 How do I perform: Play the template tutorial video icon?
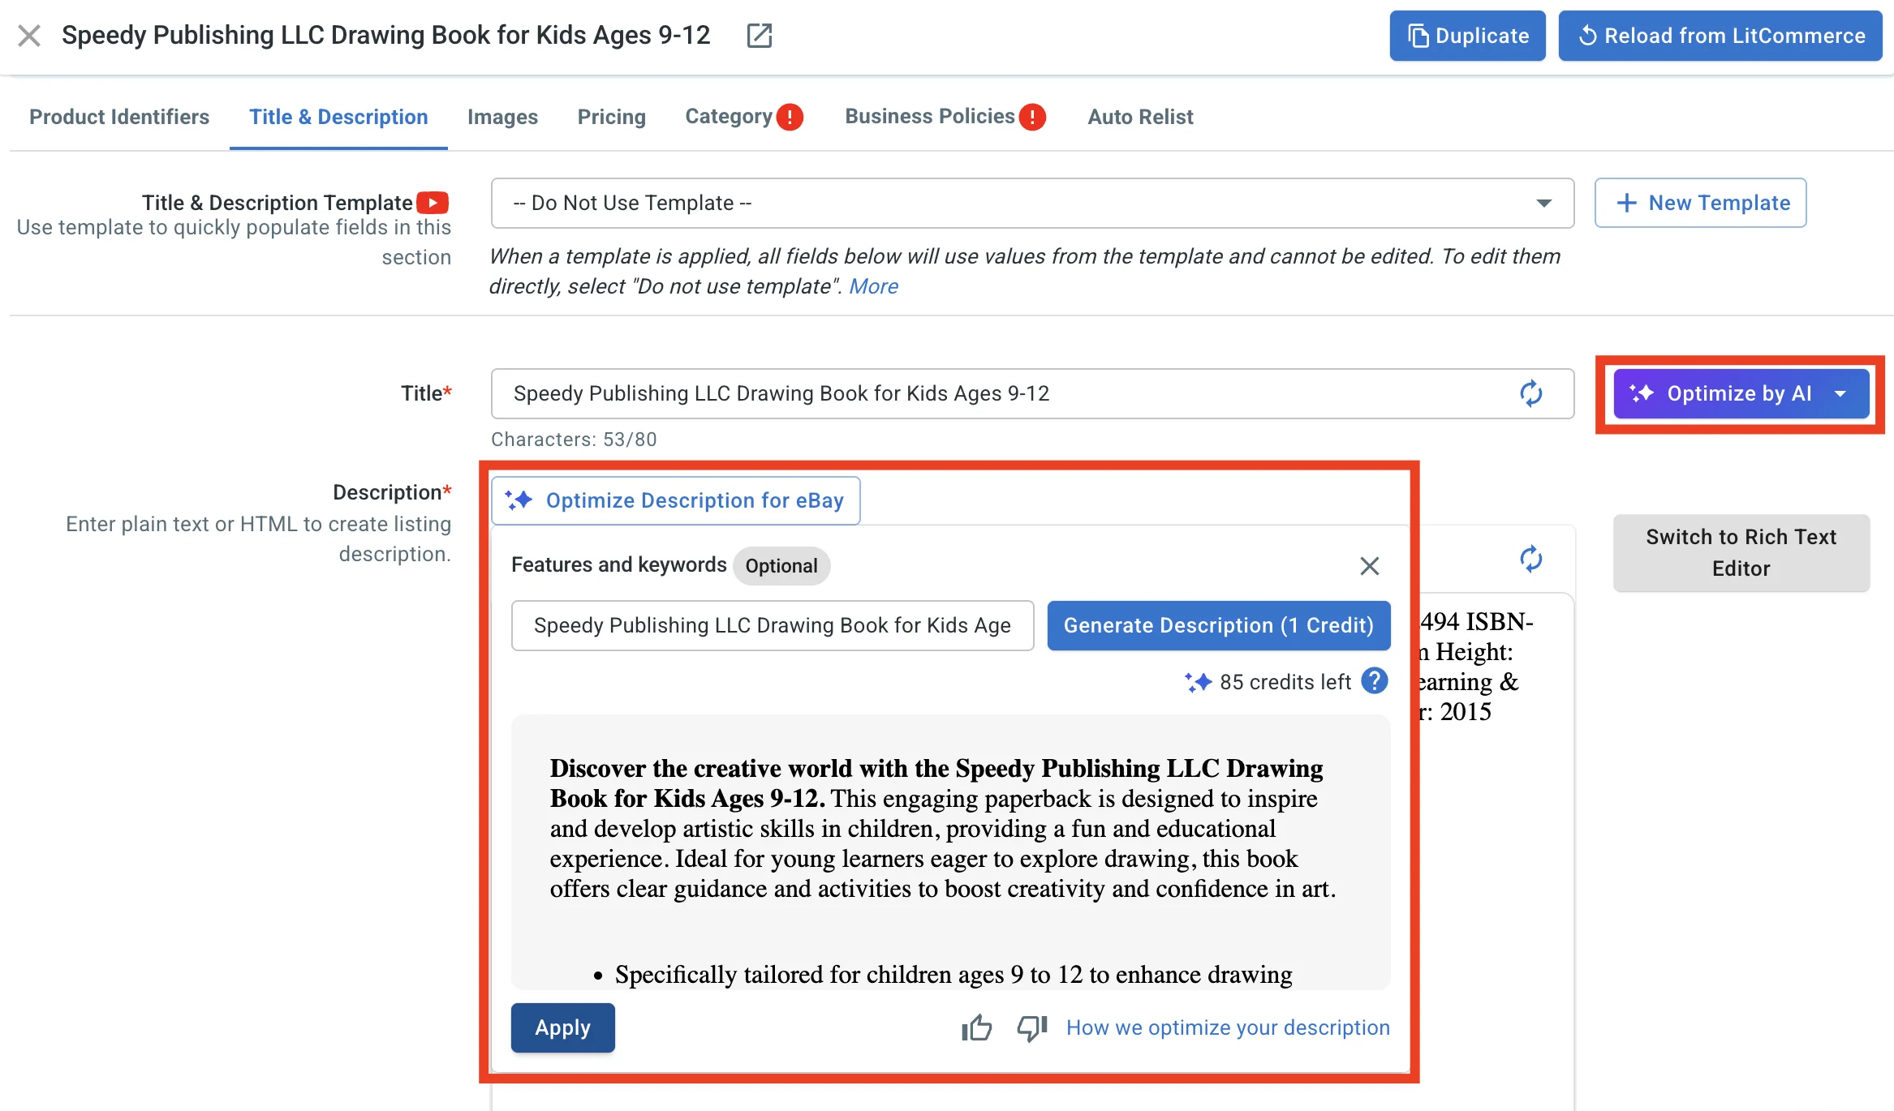(x=433, y=202)
